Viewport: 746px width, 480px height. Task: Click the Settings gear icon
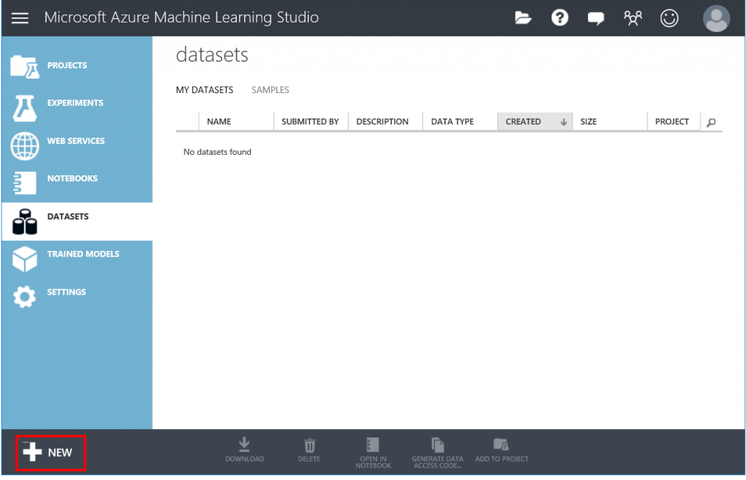(x=24, y=297)
